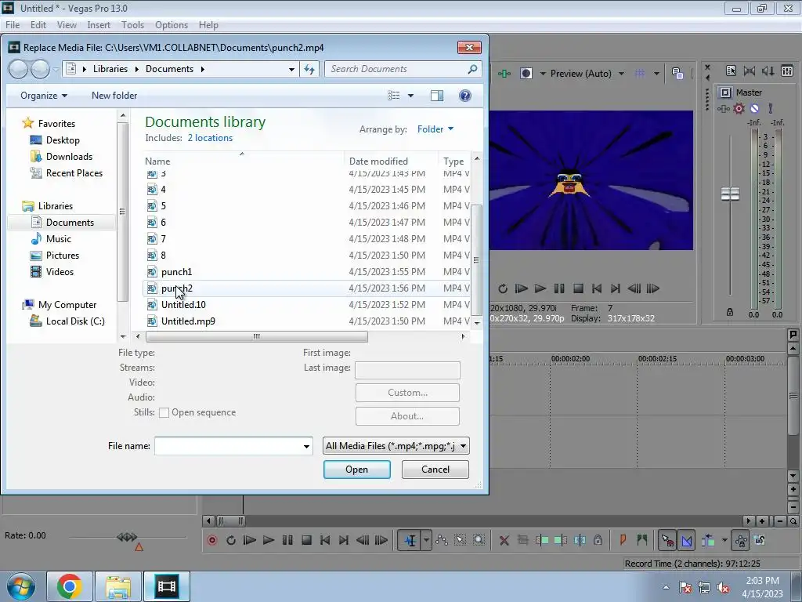The height and width of the screenshot is (602, 802).
Task: Open the Options menu
Action: pos(172,24)
